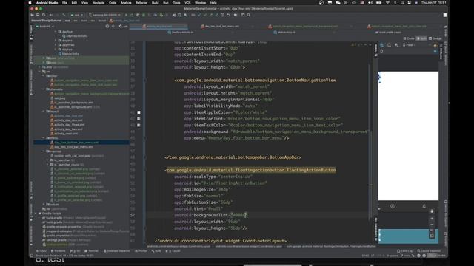Click the Apple menu icon

30,3
